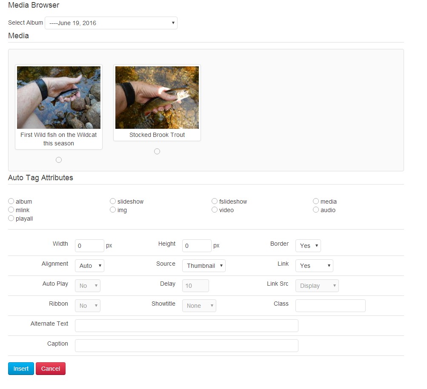The height and width of the screenshot is (389, 427).
Task: Click the Height input field
Action: point(197,246)
